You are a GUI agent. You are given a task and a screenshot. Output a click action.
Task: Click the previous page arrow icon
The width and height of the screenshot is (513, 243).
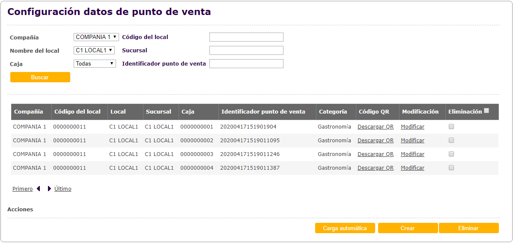(x=39, y=189)
